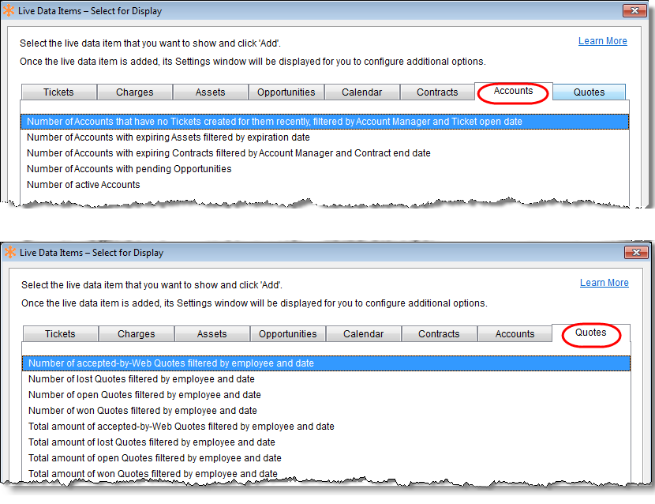
Task: Open Learn More link in upper window
Action: pos(602,41)
